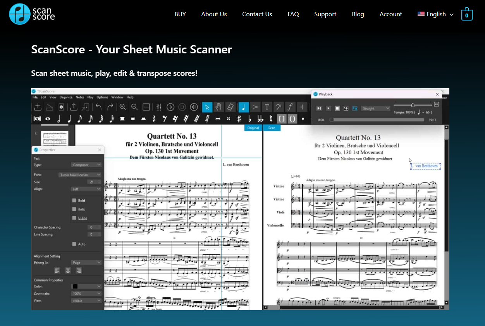Select the Eraser tool
The height and width of the screenshot is (326, 485).
coord(230,107)
